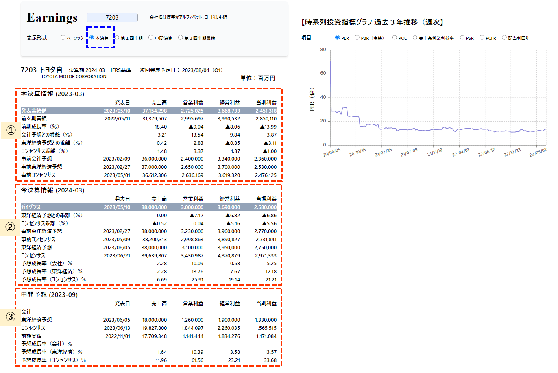Click the Earnings title heading
Viewport: 558px width, 373px height.
coord(52,17)
